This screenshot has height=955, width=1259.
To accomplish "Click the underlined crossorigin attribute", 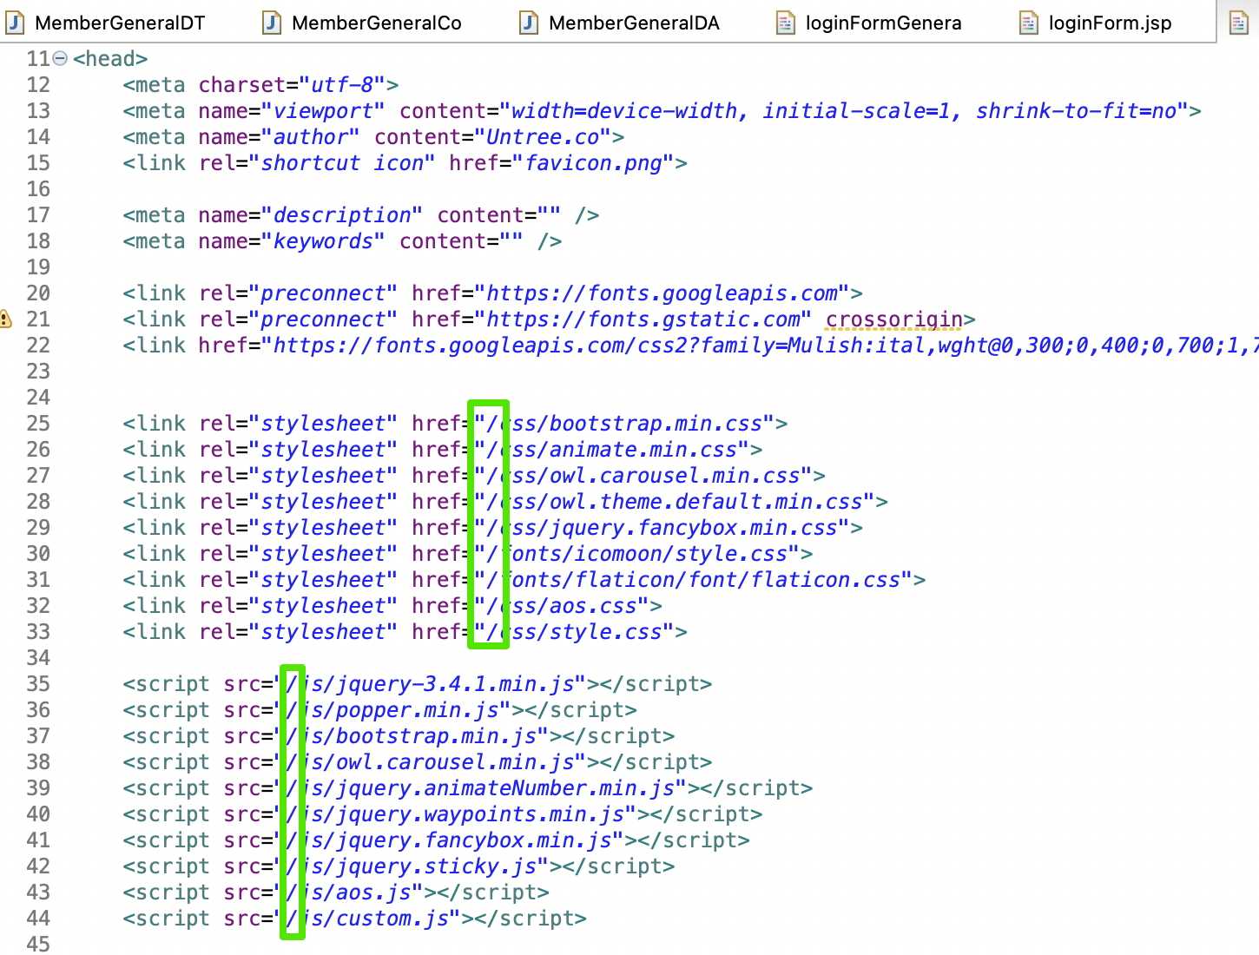I will [894, 319].
